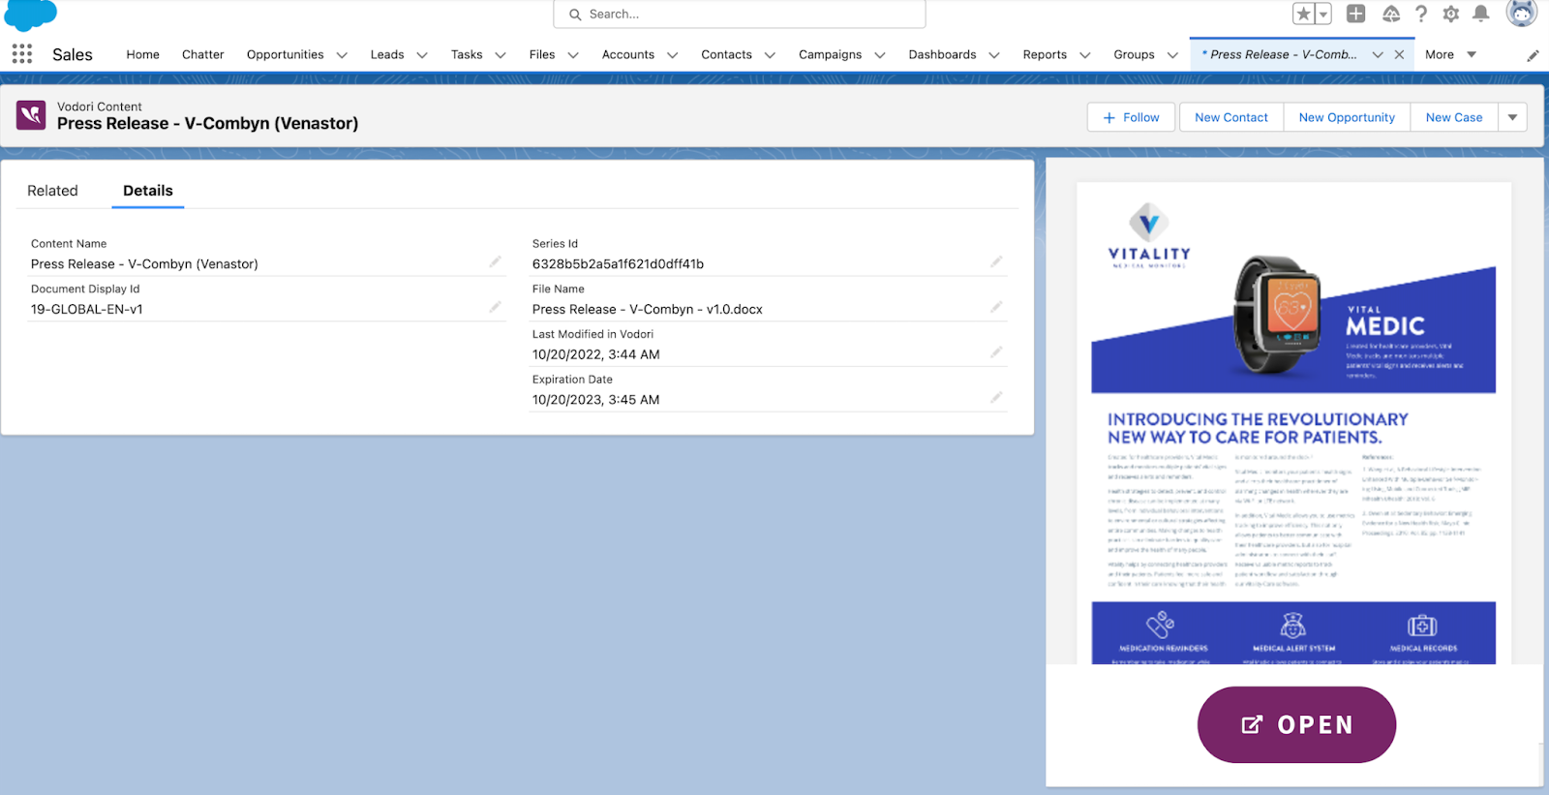Select the expiration date 10/20/2023, 3:45 AM
This screenshot has width=1549, height=795.
pos(595,399)
